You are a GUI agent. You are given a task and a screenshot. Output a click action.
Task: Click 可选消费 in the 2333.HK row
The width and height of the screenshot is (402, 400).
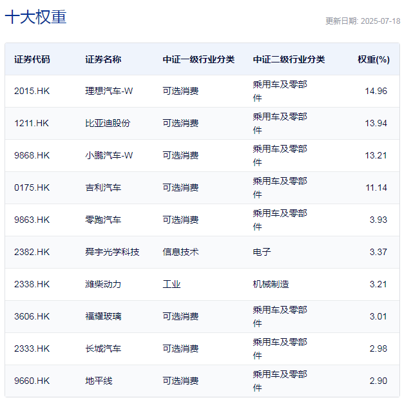[181, 348]
